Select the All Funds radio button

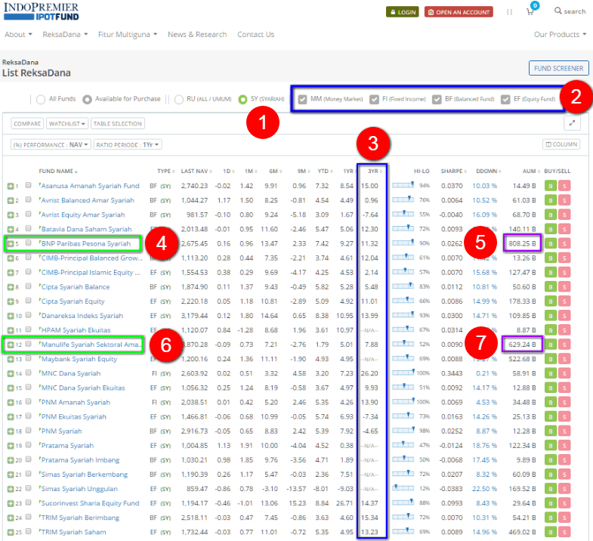coord(41,99)
